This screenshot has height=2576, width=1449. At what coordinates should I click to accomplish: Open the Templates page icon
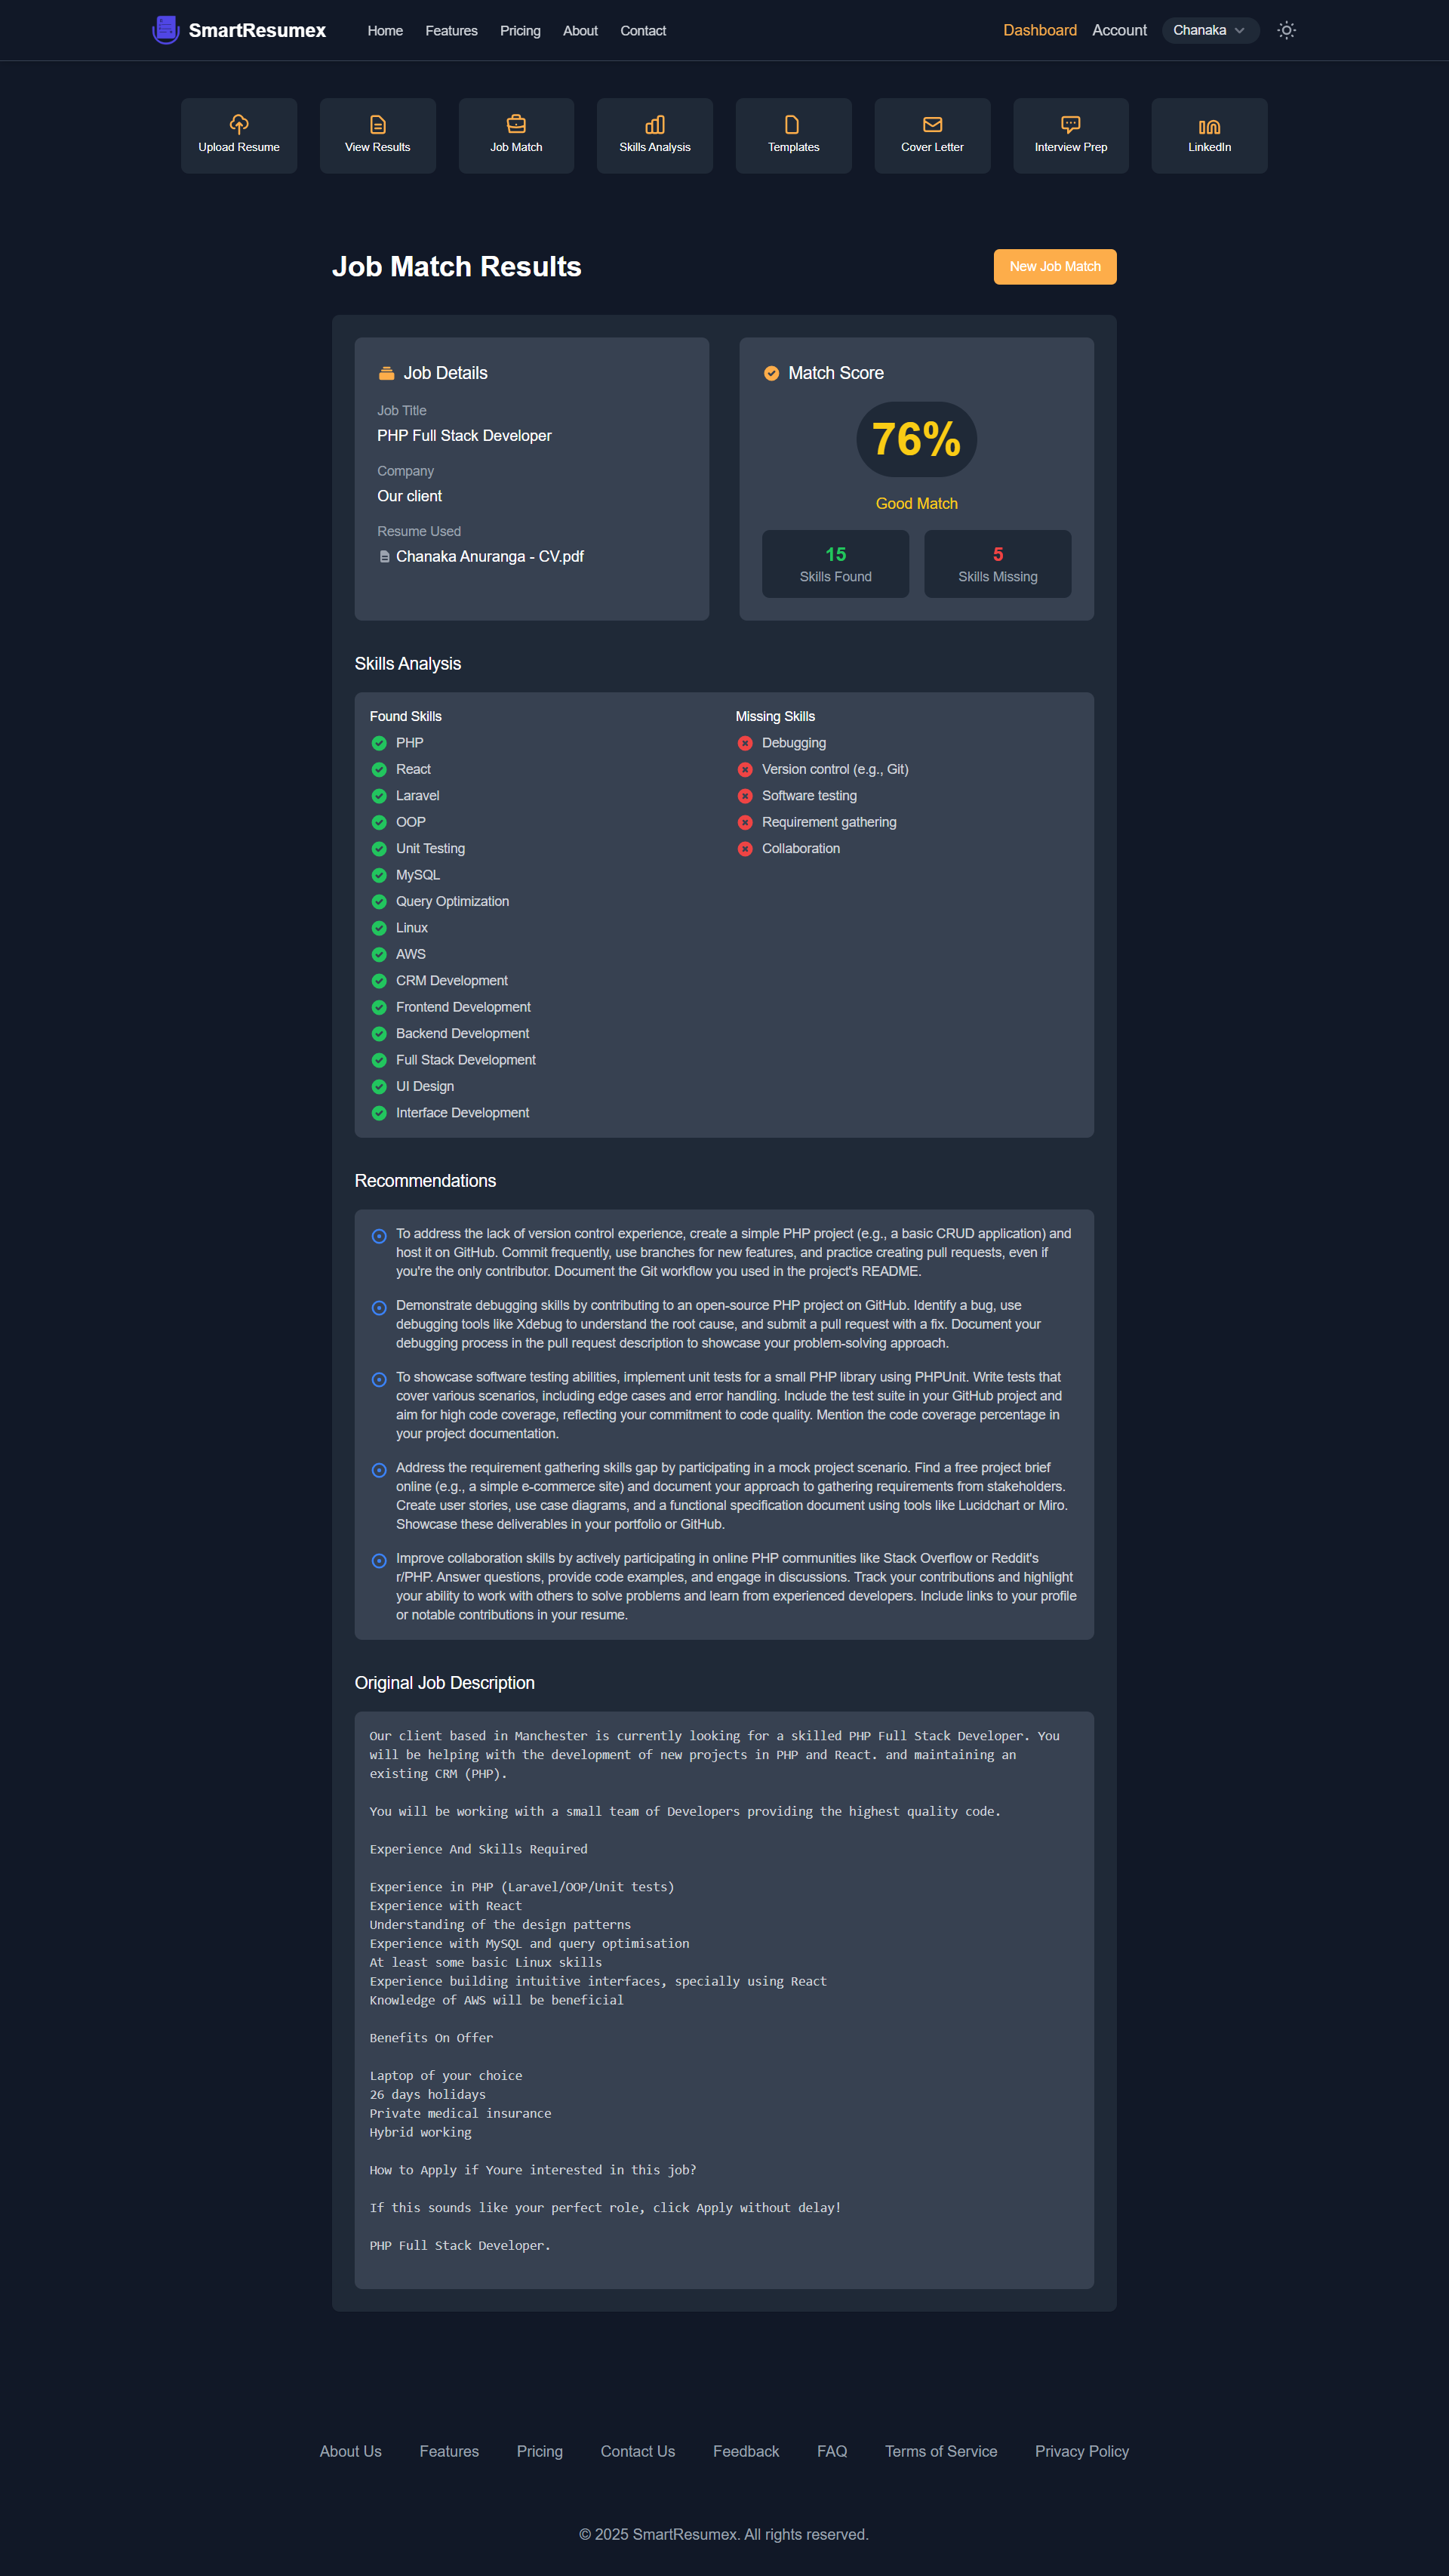click(x=792, y=124)
